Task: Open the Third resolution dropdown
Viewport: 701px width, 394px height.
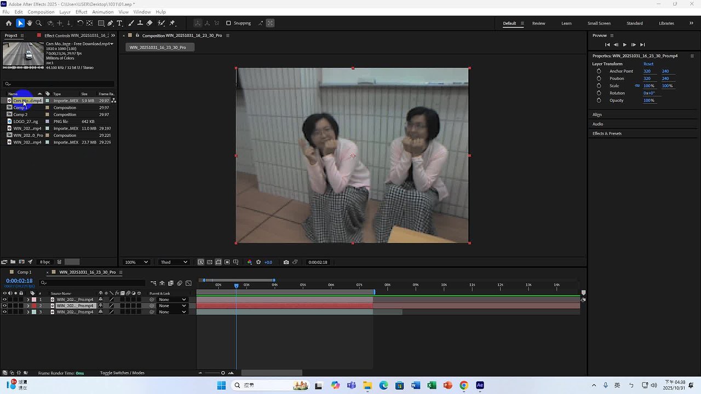Action: click(x=174, y=262)
